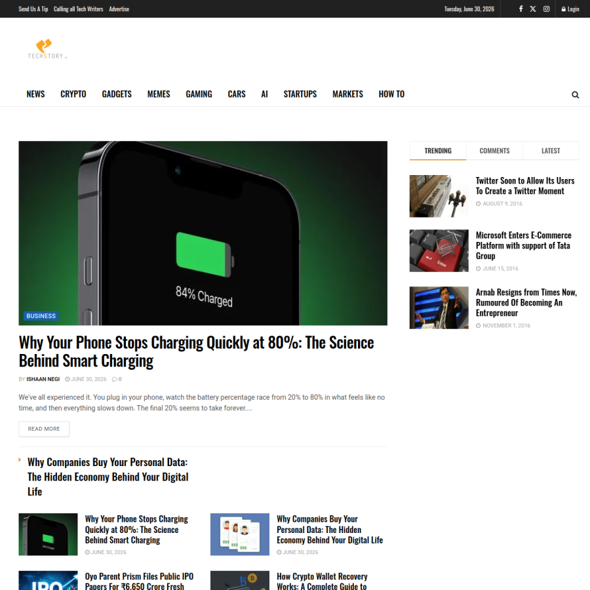Switch to the COMMENTS tab
Image resolution: width=590 pixels, height=590 pixels.
[x=494, y=151]
